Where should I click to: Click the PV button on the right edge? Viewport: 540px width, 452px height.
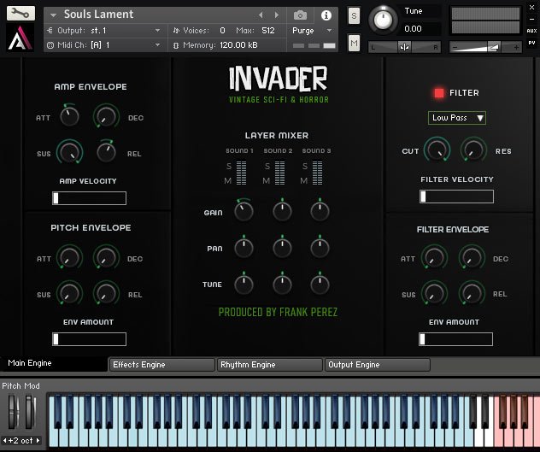[x=532, y=41]
